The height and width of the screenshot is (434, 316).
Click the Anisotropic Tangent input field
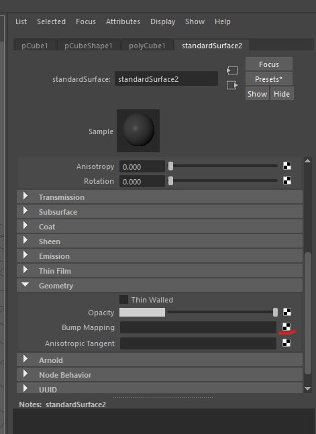pyautogui.click(x=198, y=343)
